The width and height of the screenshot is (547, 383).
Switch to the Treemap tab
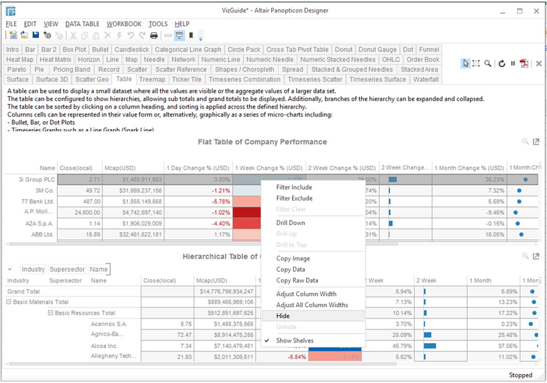click(x=152, y=79)
